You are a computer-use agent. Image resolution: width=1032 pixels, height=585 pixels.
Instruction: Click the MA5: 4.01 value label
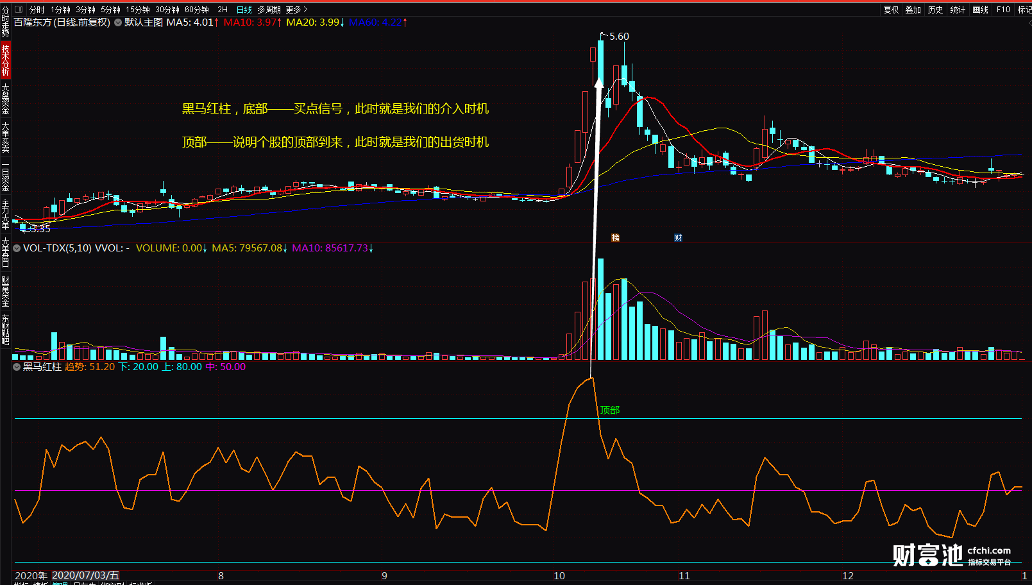point(192,22)
